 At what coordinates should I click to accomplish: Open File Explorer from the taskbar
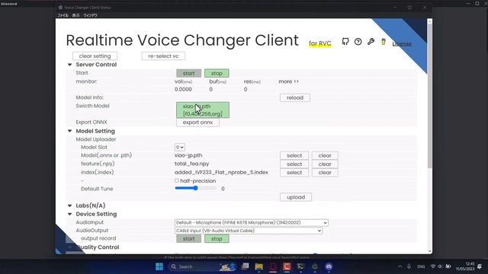coord(259,266)
